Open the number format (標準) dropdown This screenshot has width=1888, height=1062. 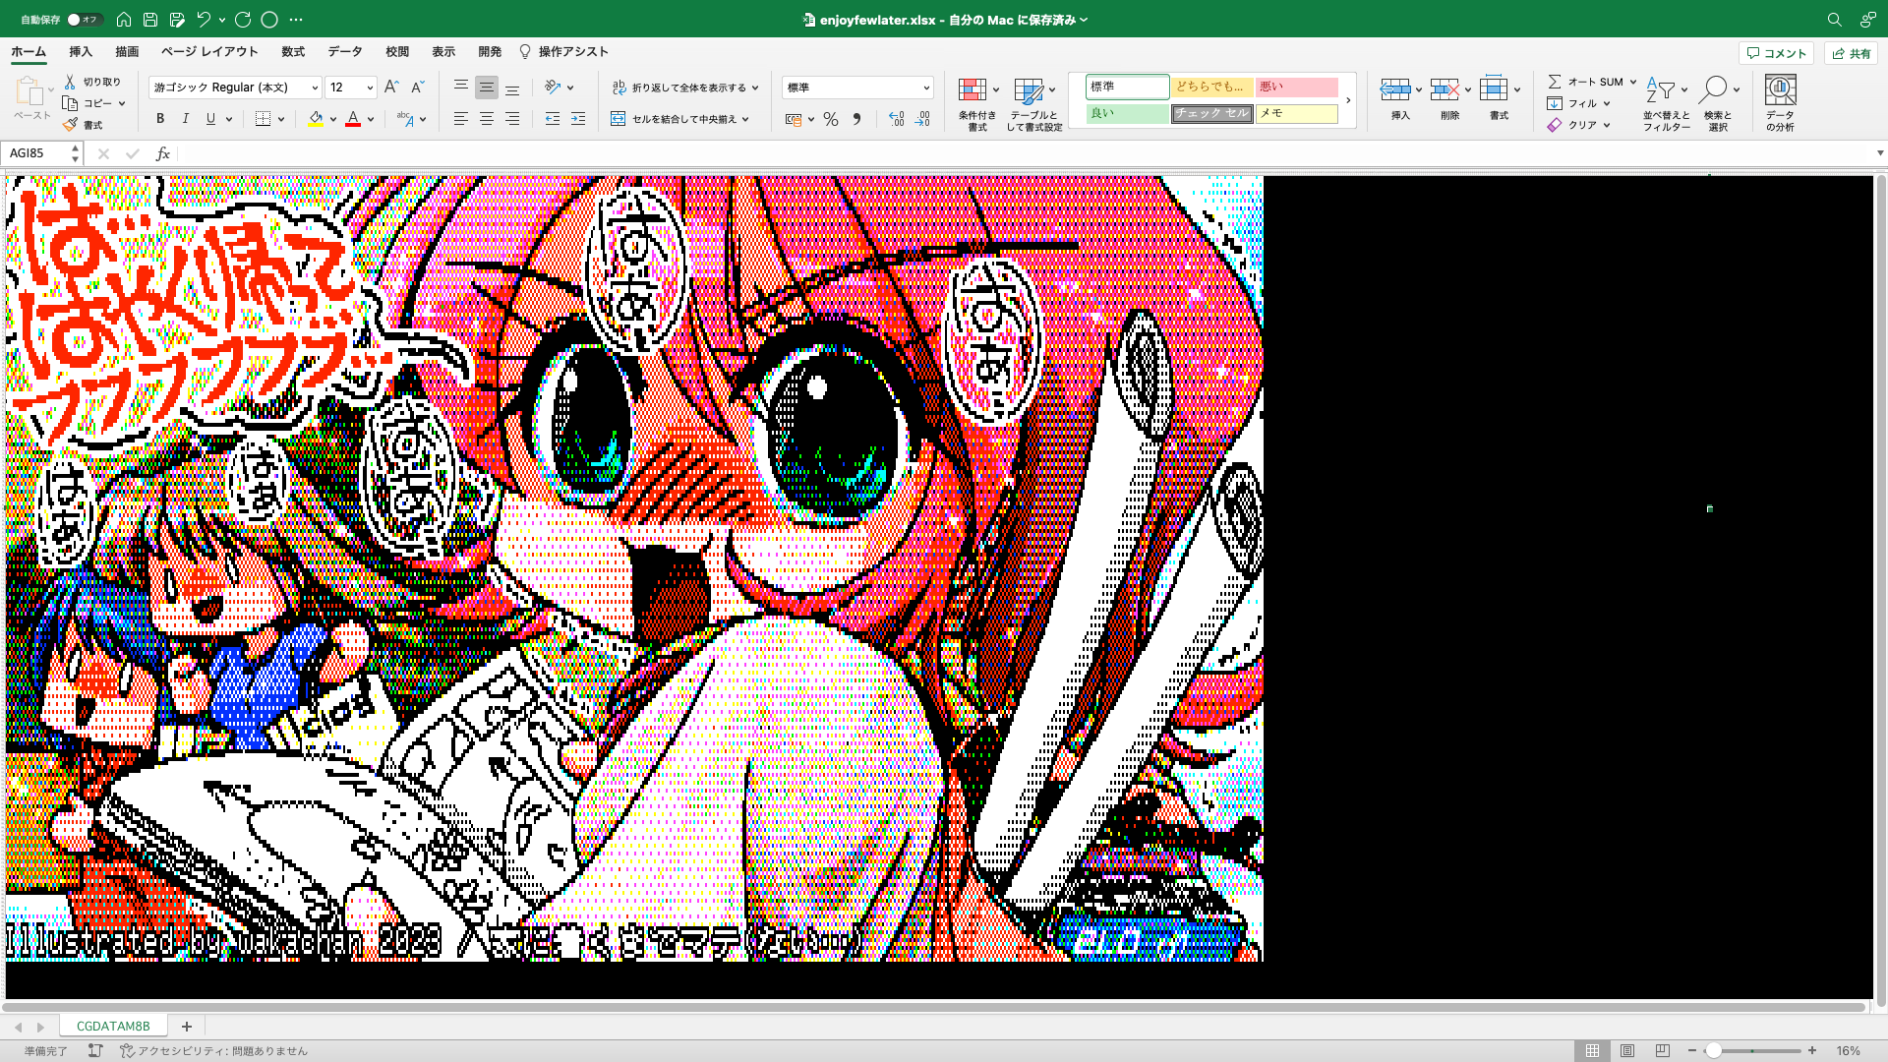point(926,88)
